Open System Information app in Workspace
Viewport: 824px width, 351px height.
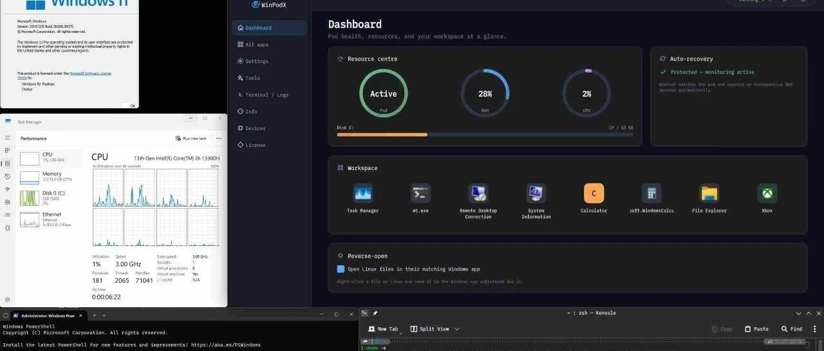(x=536, y=193)
